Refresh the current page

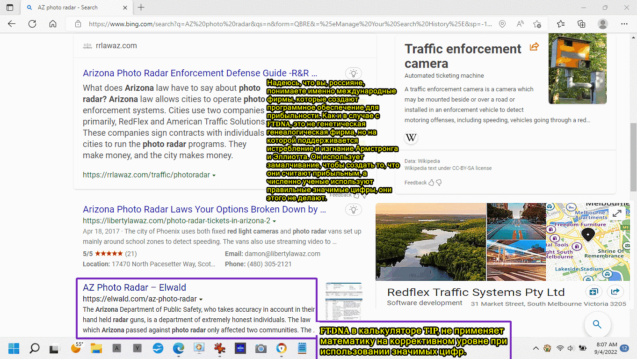(x=32, y=24)
